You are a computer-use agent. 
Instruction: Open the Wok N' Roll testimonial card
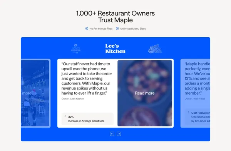(x=195, y=93)
